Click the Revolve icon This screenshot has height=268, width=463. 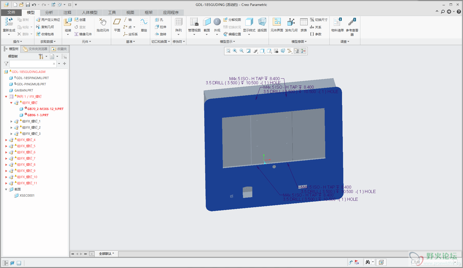click(157, 34)
